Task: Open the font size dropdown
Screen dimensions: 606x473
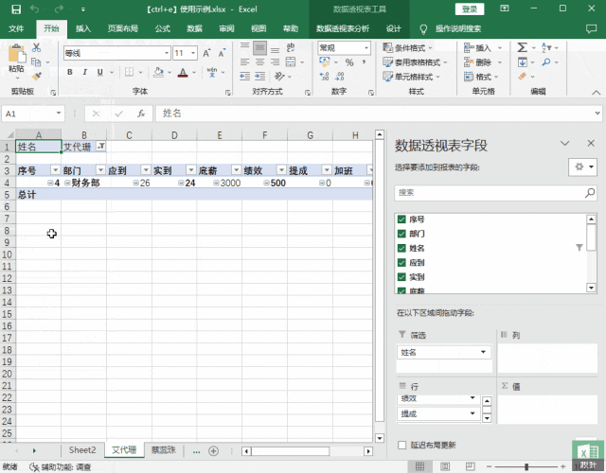Action: tap(193, 53)
